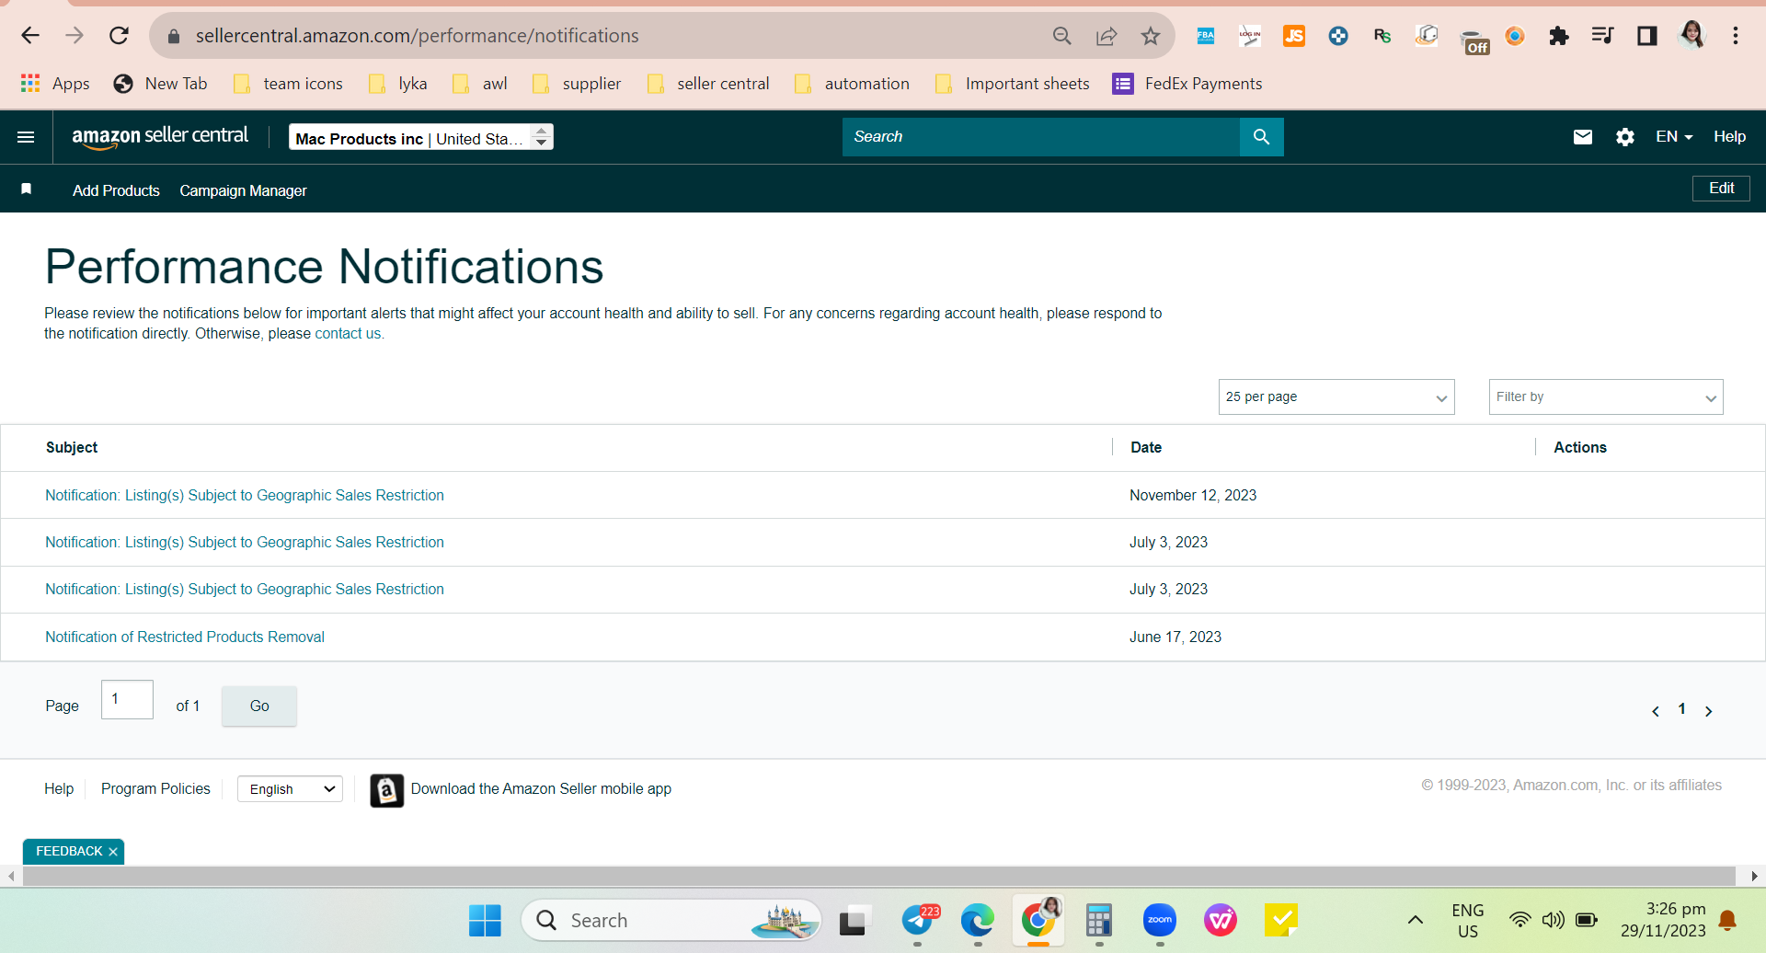Click the Edit favorites bar button
This screenshot has width=1766, height=953.
coord(1721,189)
